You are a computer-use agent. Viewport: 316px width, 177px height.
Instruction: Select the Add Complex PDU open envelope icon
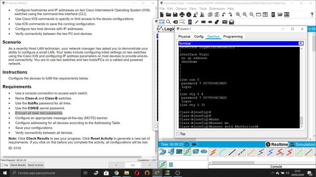point(232,22)
